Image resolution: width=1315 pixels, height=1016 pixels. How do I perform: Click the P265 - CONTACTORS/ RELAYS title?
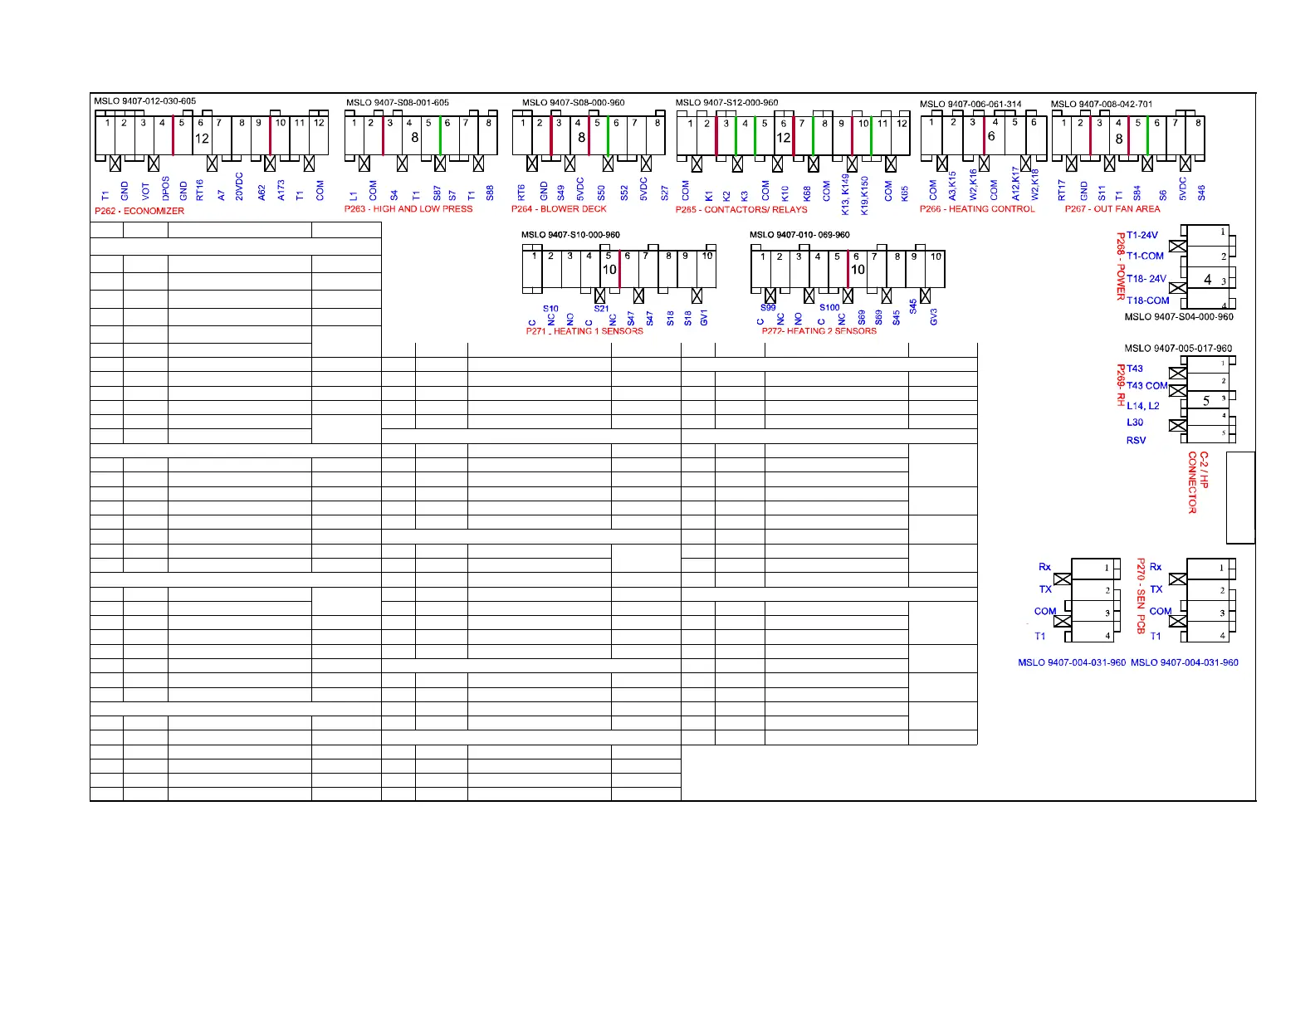[x=741, y=210]
